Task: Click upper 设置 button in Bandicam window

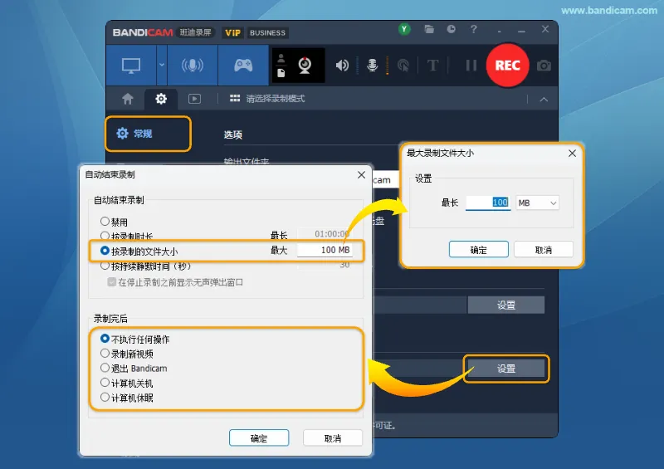Action: 506,305
